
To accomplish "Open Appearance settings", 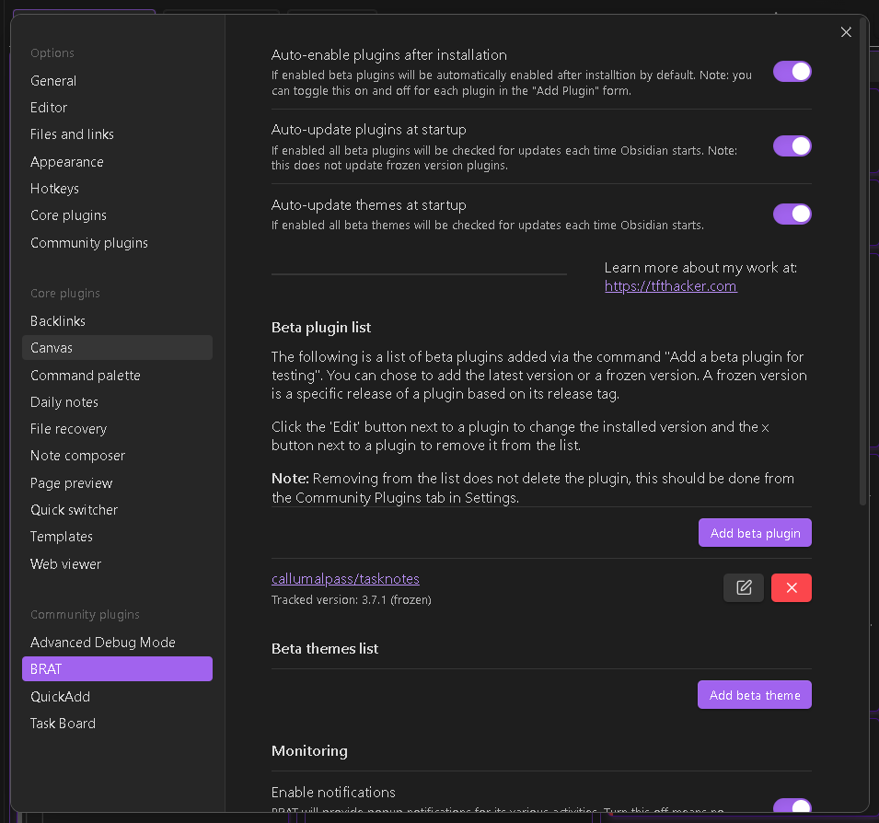I will click(117, 162).
